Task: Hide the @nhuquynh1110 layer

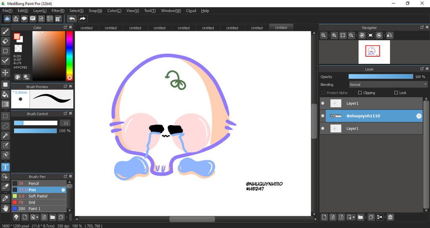Action: [323, 116]
